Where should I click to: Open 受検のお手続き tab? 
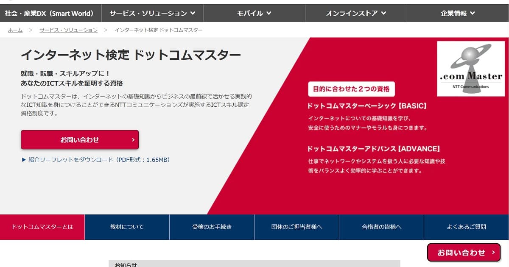point(212,227)
